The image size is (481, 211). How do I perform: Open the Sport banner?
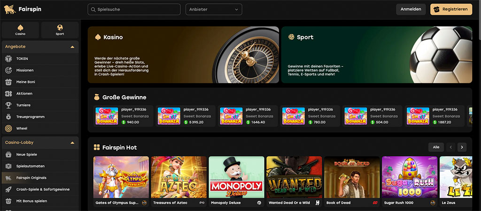(377, 54)
